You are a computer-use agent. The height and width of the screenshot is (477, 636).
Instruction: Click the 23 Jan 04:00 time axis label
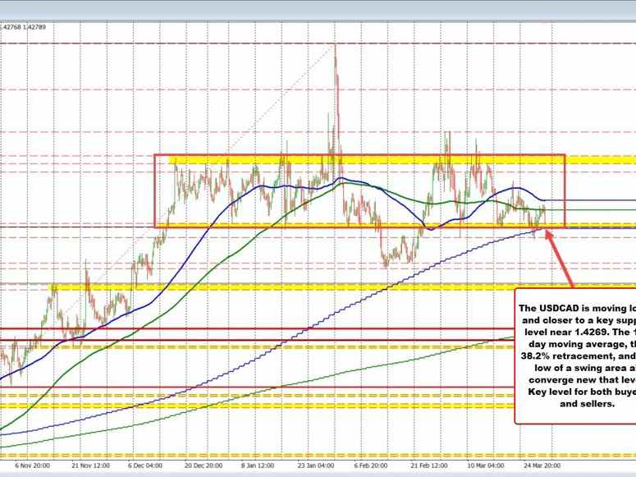tap(316, 466)
